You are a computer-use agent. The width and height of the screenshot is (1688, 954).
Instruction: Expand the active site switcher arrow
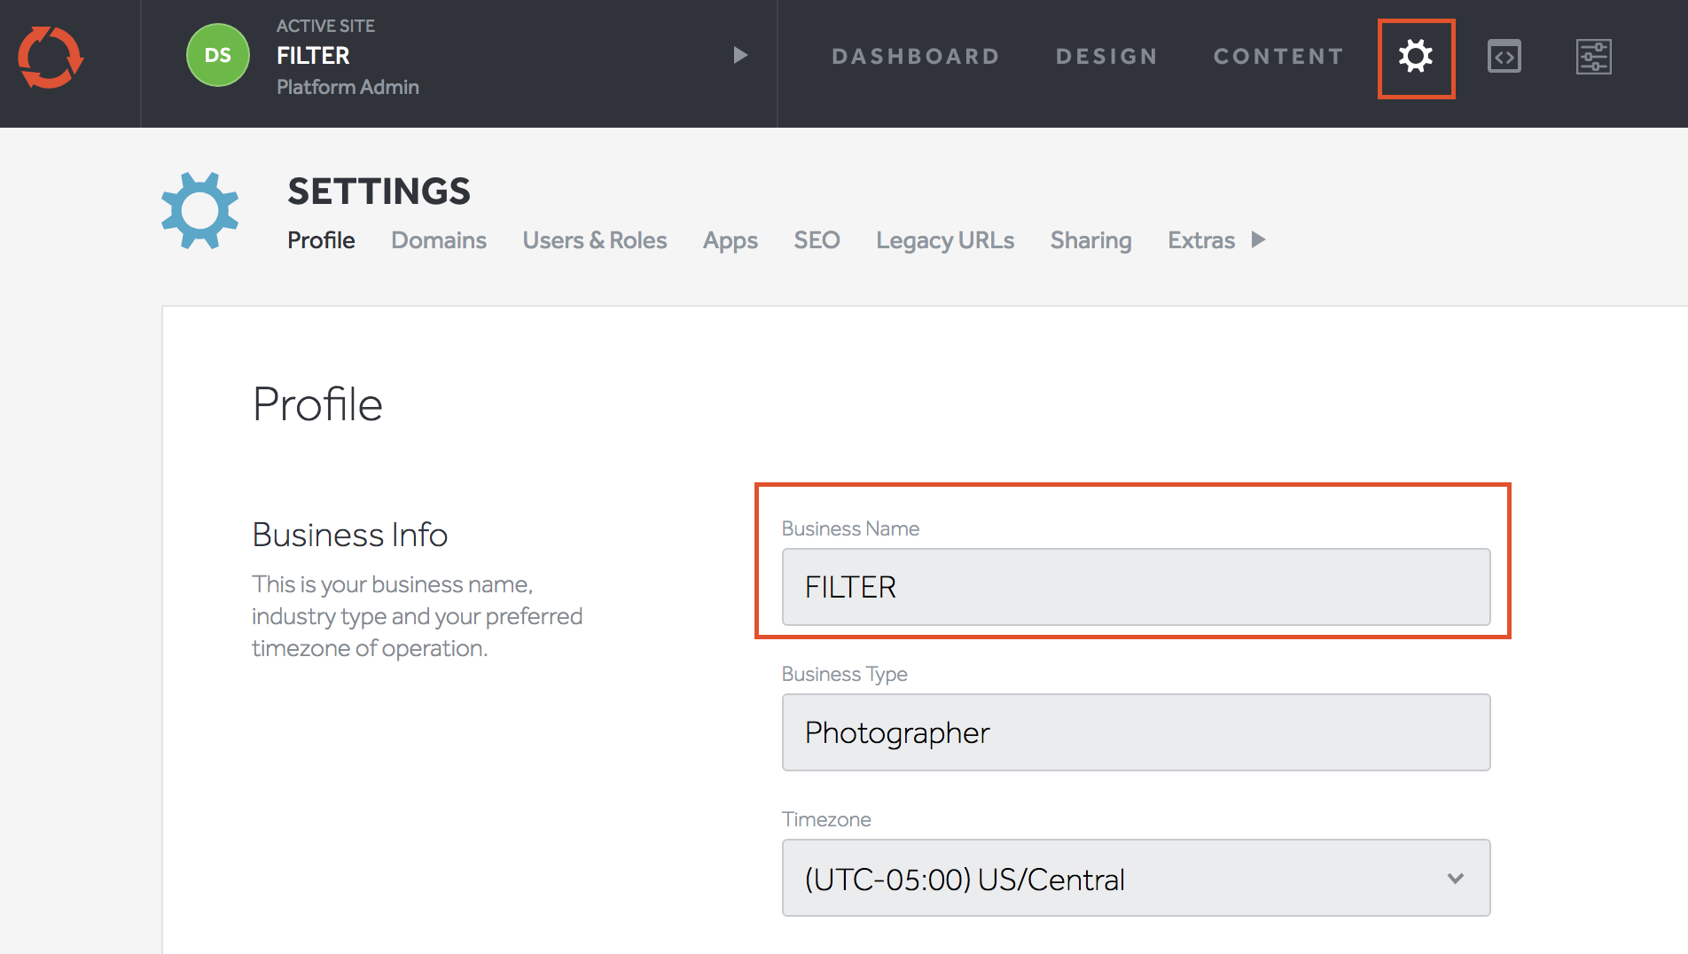pos(740,56)
